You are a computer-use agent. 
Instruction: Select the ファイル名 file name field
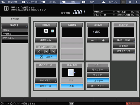[x=15, y=40]
